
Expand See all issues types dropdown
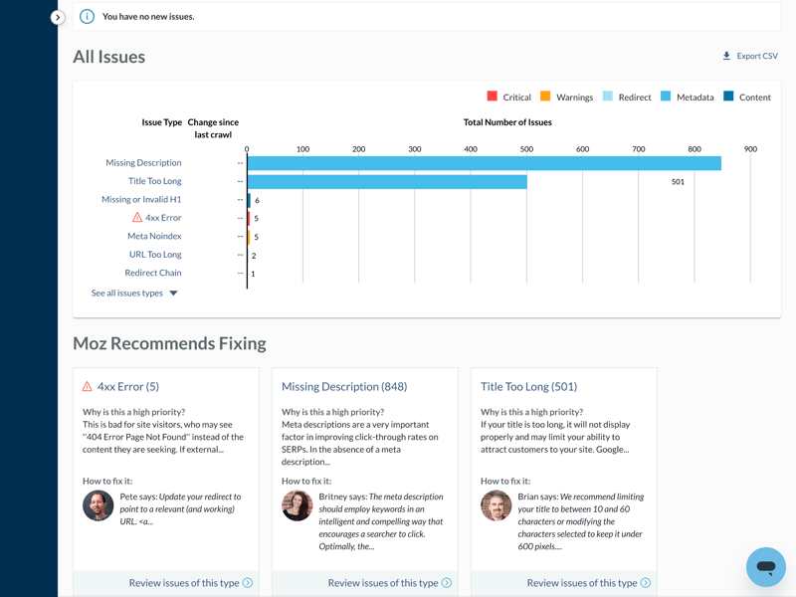click(134, 294)
